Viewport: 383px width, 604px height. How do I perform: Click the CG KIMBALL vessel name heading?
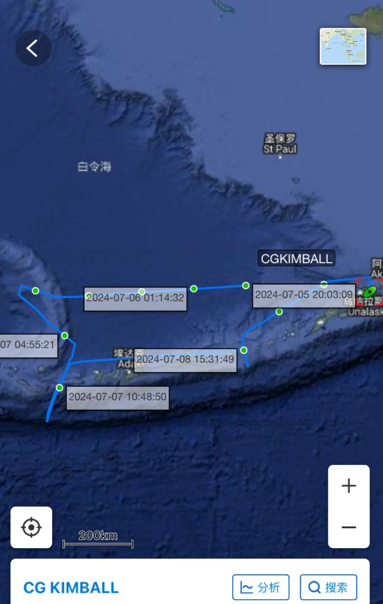pyautogui.click(x=71, y=588)
